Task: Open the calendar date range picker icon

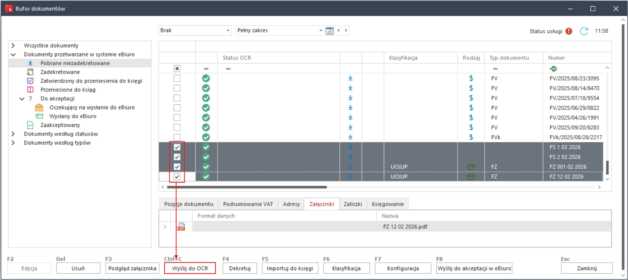Action: (330, 31)
